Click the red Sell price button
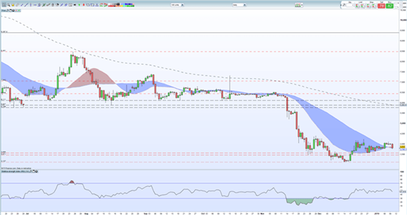The width and height of the screenshot is (407, 215). point(381,6)
